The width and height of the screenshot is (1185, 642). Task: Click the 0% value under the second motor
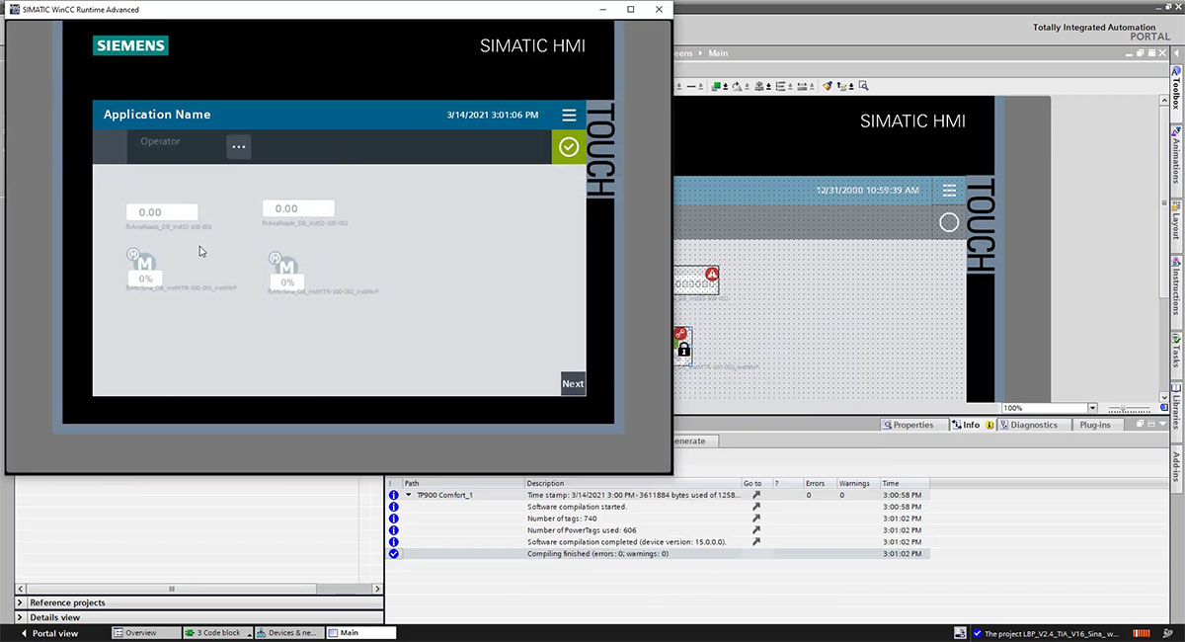[287, 282]
